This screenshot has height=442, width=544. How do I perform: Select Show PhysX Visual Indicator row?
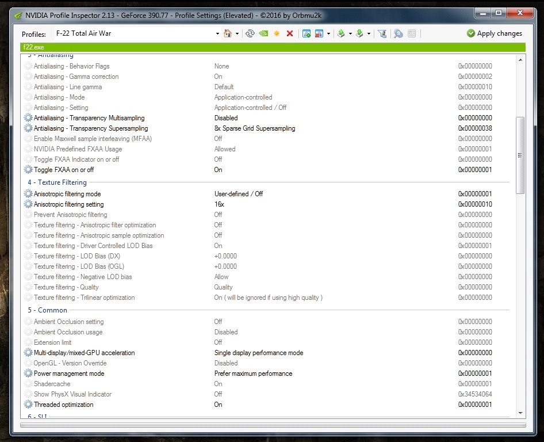(72, 394)
